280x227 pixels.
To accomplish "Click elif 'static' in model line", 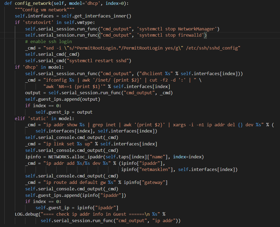I will (44, 118).
